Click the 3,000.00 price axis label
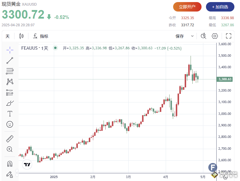This screenshot has width=240, height=181. (x=225, y=114)
